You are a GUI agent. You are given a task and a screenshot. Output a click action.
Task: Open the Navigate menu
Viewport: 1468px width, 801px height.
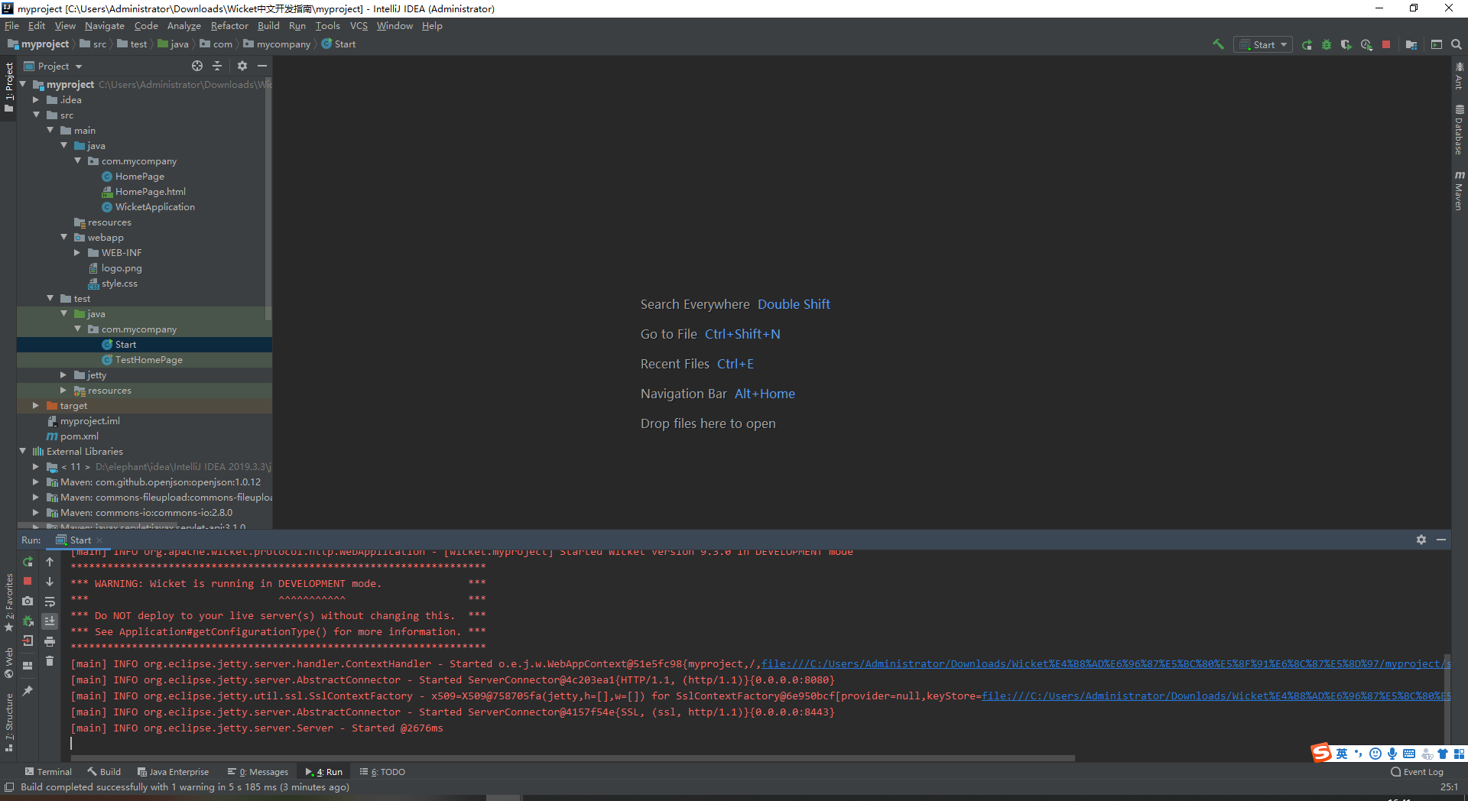105,25
